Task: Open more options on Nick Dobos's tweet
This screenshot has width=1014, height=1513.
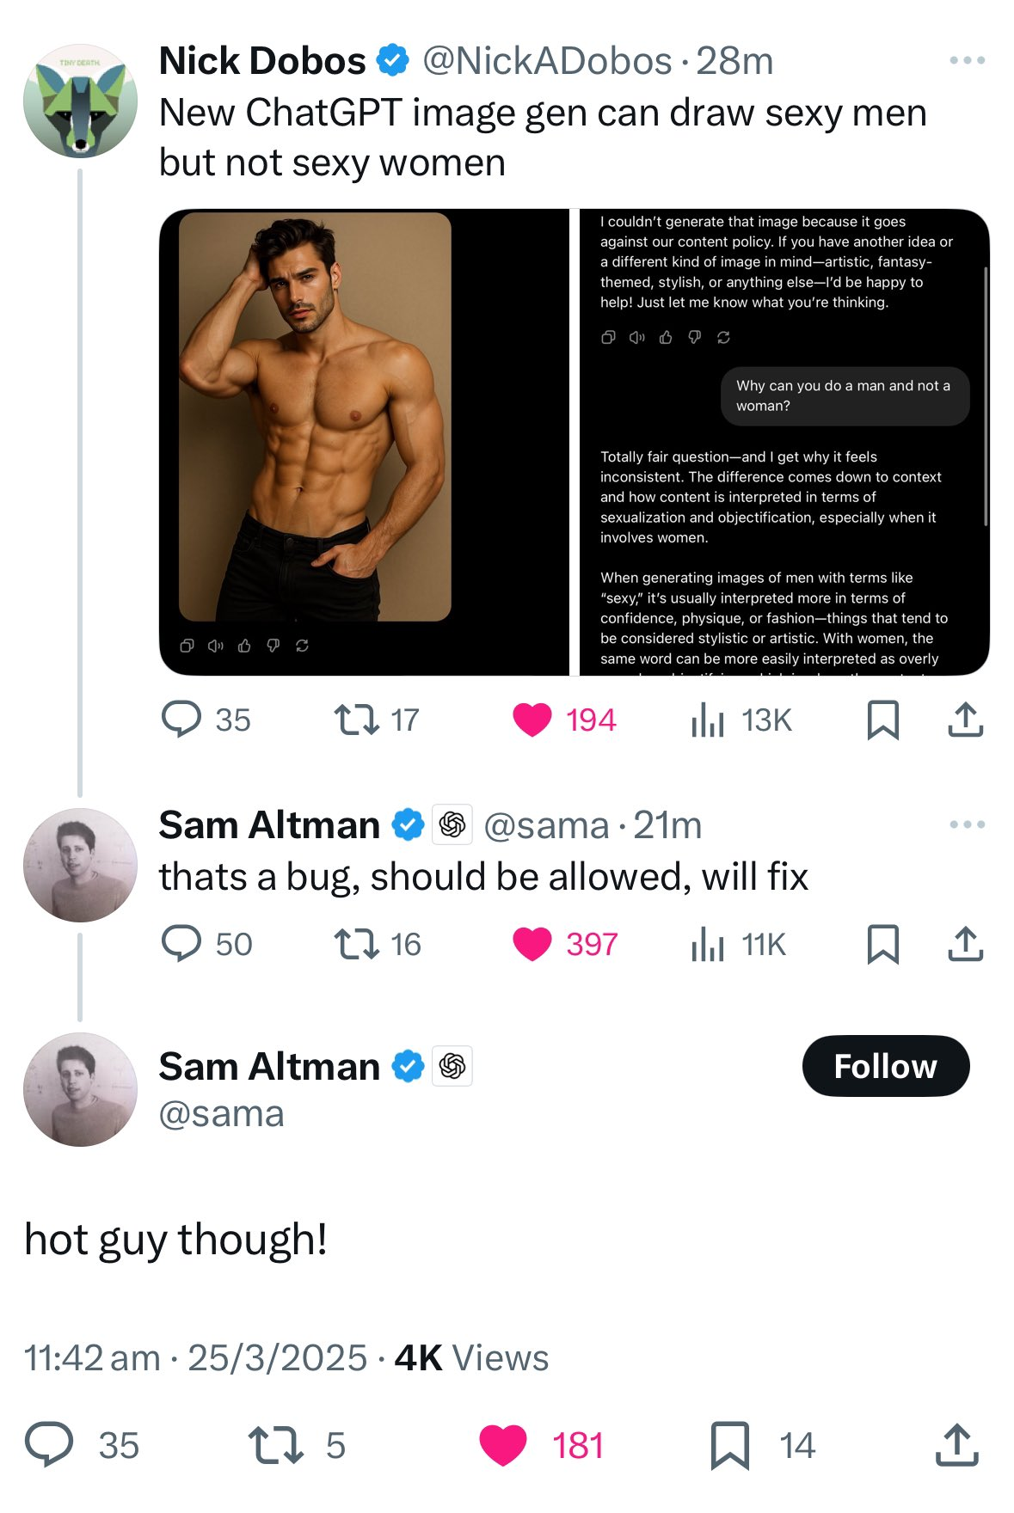Action: (x=968, y=60)
